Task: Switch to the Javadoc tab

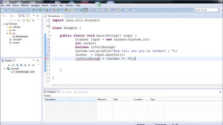Action: [x=67, y=92]
